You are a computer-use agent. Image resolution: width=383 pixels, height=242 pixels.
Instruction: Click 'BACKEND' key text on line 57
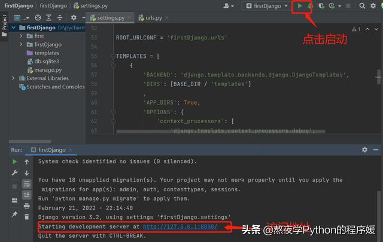[160, 75]
